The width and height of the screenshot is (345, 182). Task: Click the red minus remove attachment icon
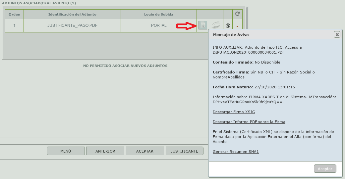click(237, 26)
